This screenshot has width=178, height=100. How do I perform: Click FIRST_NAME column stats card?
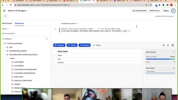pos(160,70)
